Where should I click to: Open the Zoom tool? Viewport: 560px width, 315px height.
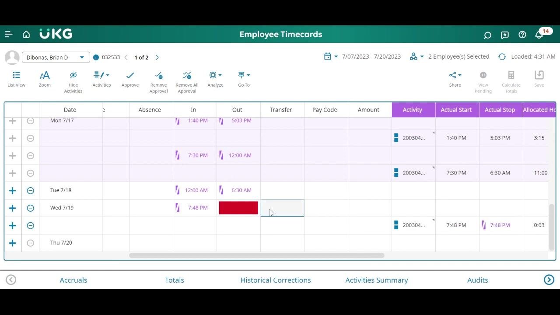(x=45, y=79)
